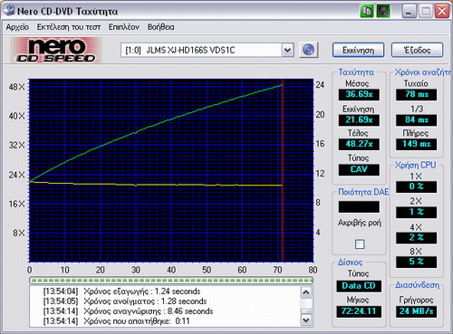Click the green copy-results icon in title bar
This screenshot has width=453, height=334.
[x=367, y=11]
